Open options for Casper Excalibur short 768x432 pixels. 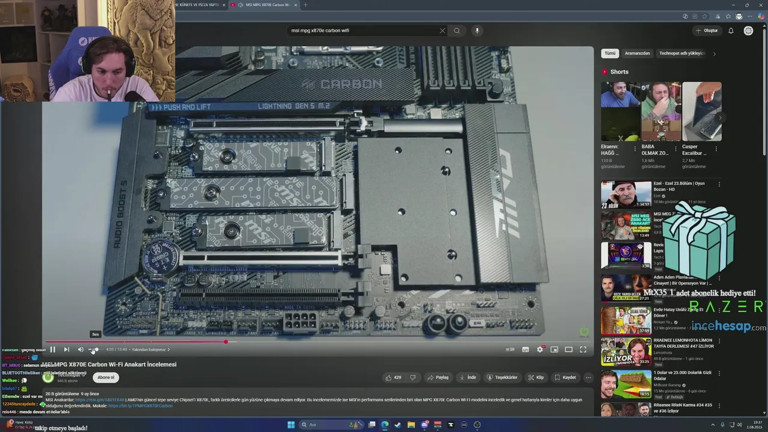(716, 148)
